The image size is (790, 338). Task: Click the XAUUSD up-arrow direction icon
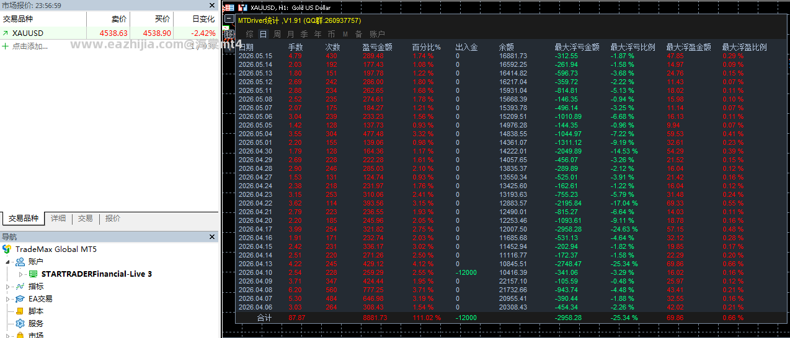[x=6, y=33]
